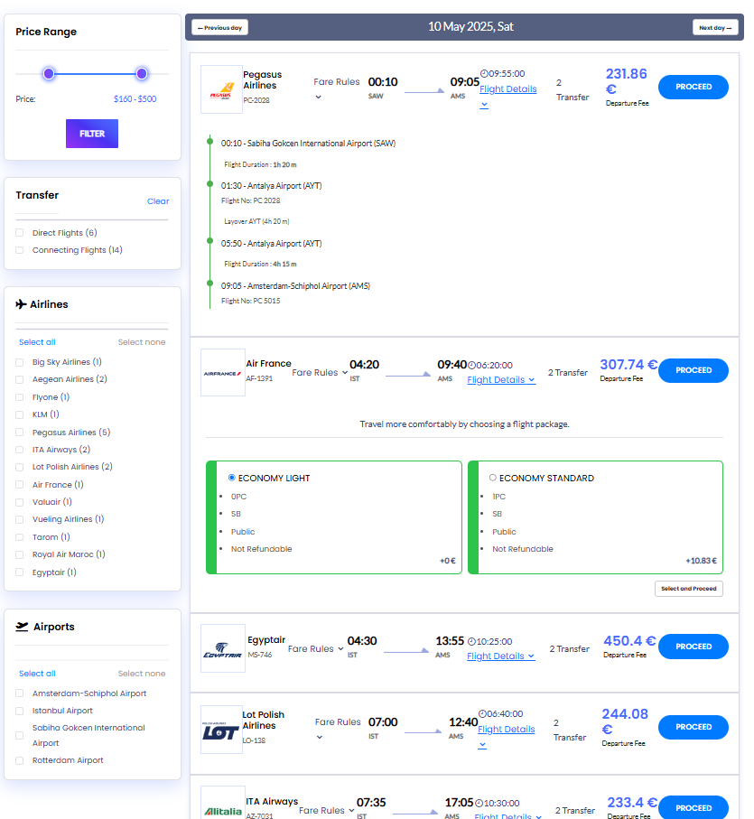Click the clock icon next to 09:55:00
This screenshot has width=754, height=819.
click(x=484, y=74)
